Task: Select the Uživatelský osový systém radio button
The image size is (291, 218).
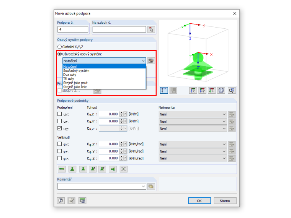Action: (x=59, y=54)
